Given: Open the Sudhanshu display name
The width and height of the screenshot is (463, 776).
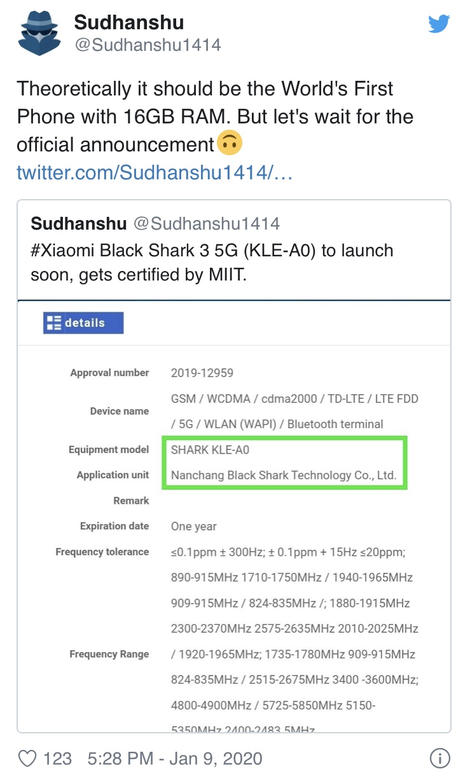Looking at the screenshot, I should [129, 22].
